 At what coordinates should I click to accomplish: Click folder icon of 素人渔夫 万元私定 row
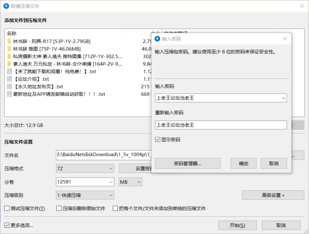click(x=9, y=64)
